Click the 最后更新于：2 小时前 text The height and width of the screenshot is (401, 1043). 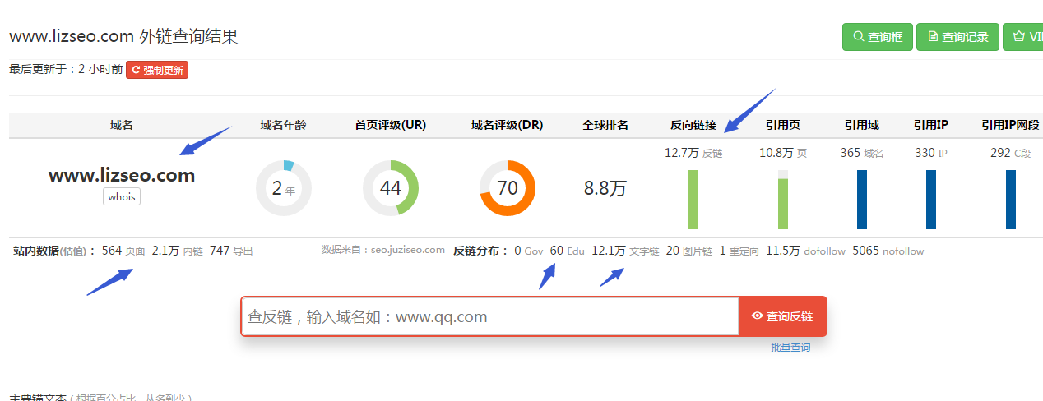(x=66, y=70)
